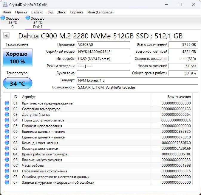
Task: Open the Язык(Language) menu
Action: tap(100, 12)
